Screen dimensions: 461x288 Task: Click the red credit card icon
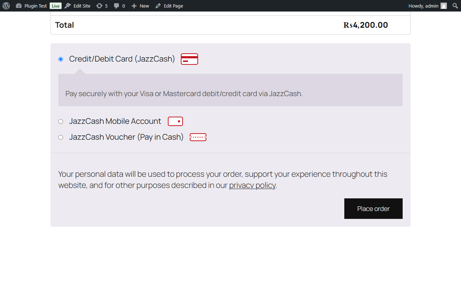pos(189,59)
